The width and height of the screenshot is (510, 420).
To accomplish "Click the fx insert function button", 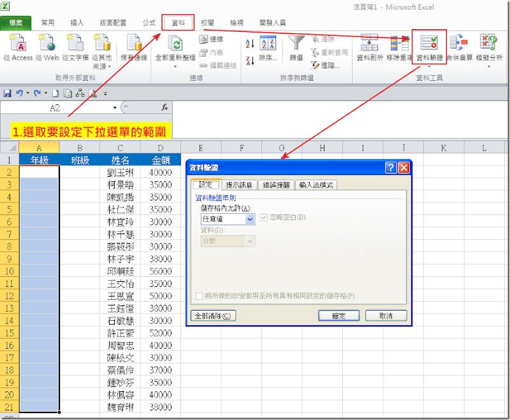I will click(x=164, y=108).
